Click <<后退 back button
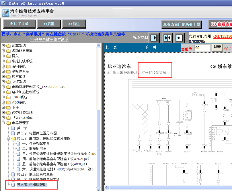The image size is (232, 191). coord(49,24)
